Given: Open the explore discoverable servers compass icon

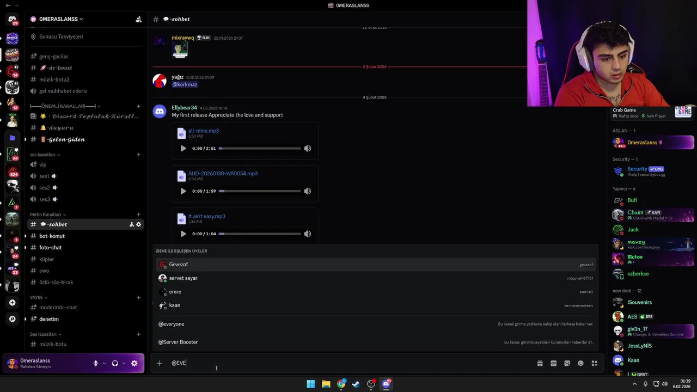Looking at the screenshot, I should point(12,318).
